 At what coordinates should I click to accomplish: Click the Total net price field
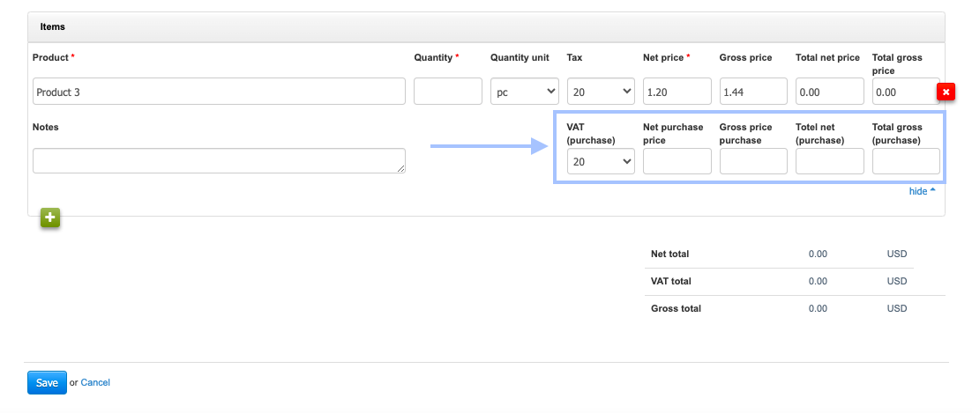pyautogui.click(x=829, y=92)
